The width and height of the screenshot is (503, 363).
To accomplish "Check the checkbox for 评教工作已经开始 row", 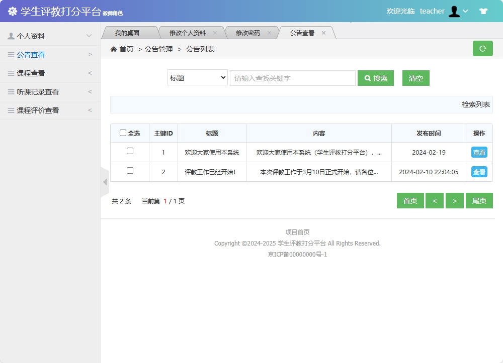I will click(x=129, y=172).
